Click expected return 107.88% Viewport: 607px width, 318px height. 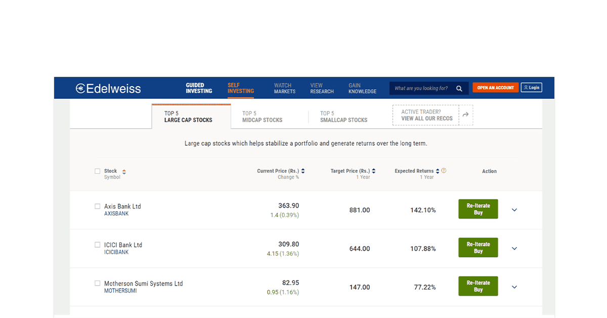(423, 249)
